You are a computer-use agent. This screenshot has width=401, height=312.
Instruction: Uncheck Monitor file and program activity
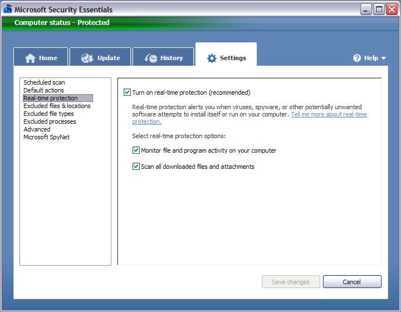tap(136, 150)
